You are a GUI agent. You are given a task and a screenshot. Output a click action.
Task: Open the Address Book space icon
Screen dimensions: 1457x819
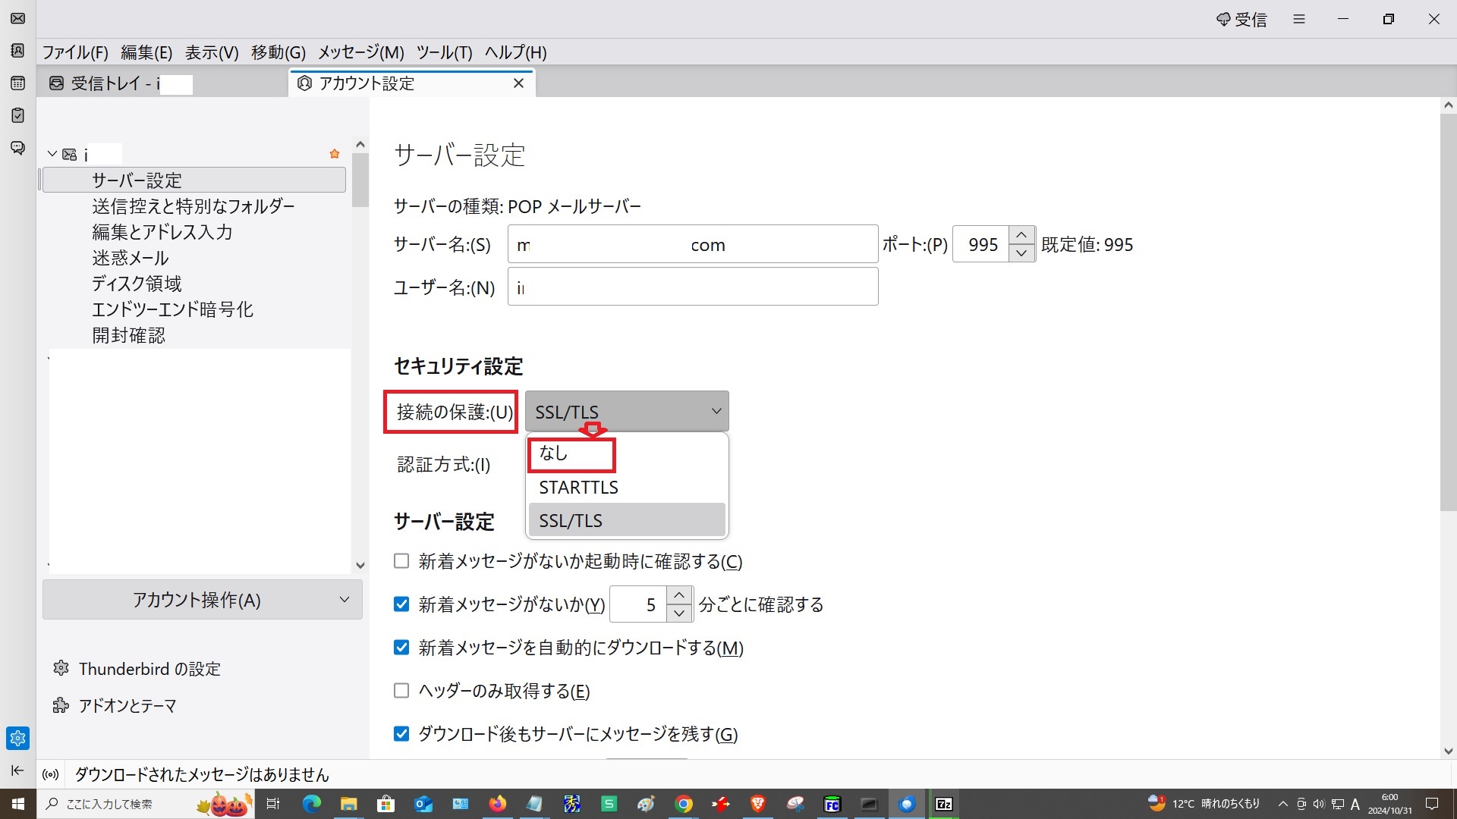(17, 51)
